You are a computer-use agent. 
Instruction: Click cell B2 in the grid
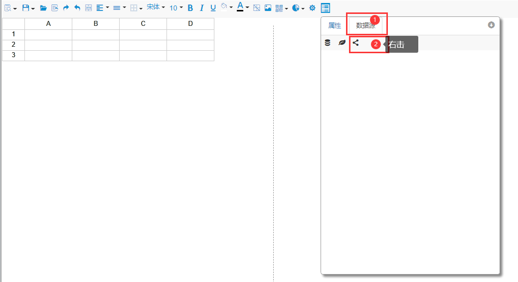point(96,45)
